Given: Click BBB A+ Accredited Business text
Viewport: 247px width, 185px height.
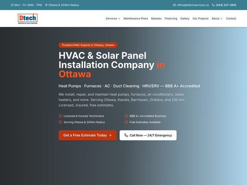Looking at the screenshot, I should (x=148, y=116).
